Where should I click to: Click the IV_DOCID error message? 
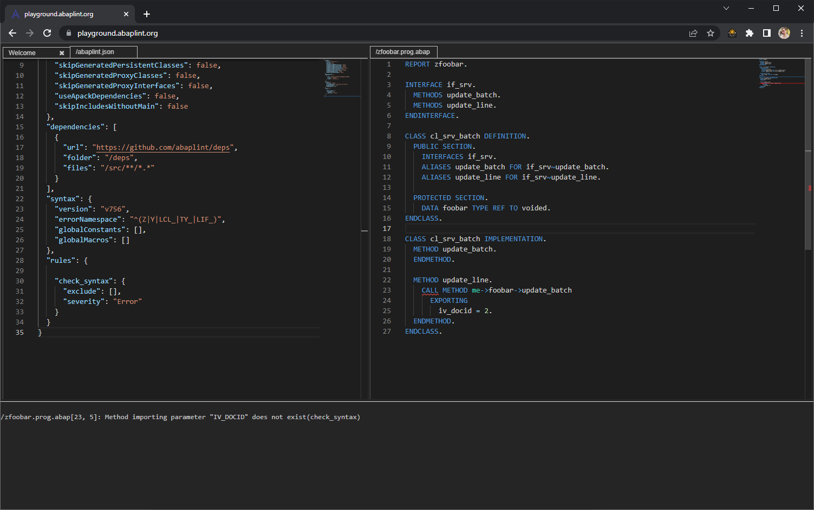pyautogui.click(x=180, y=416)
